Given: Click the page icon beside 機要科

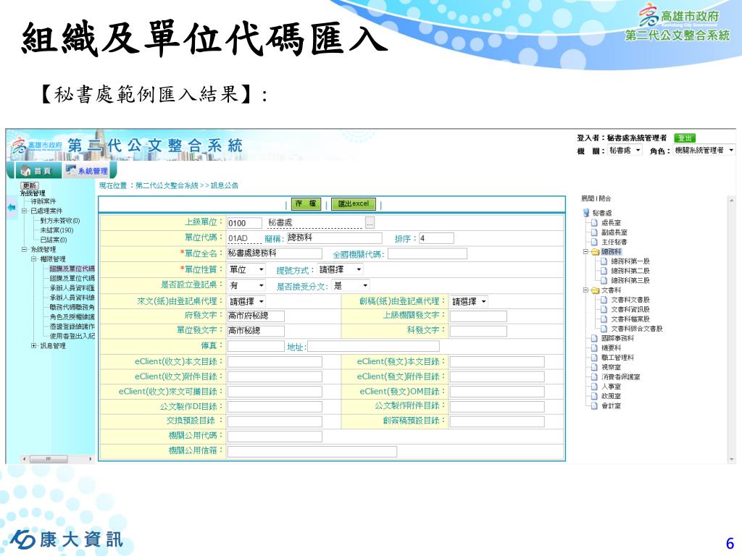Looking at the screenshot, I should (594, 348).
